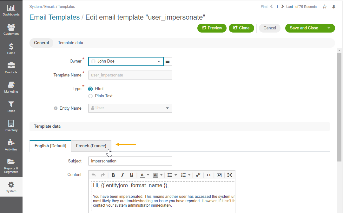Apply underline formatting in editor

click(x=131, y=175)
